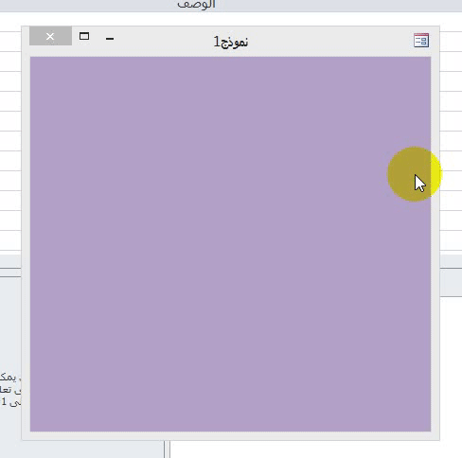Screen dimensions: 462x458
Task: Click the first description row left of the form
Action: coord(10,42)
